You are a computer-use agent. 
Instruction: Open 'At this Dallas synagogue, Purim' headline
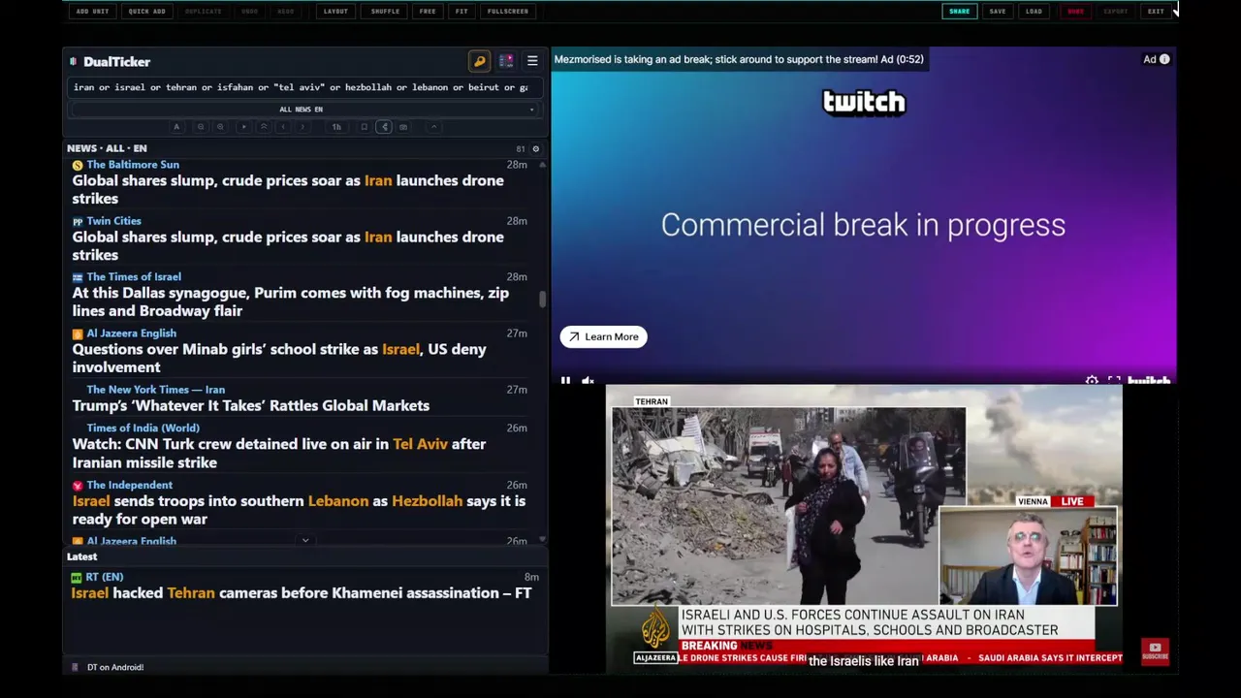290,302
